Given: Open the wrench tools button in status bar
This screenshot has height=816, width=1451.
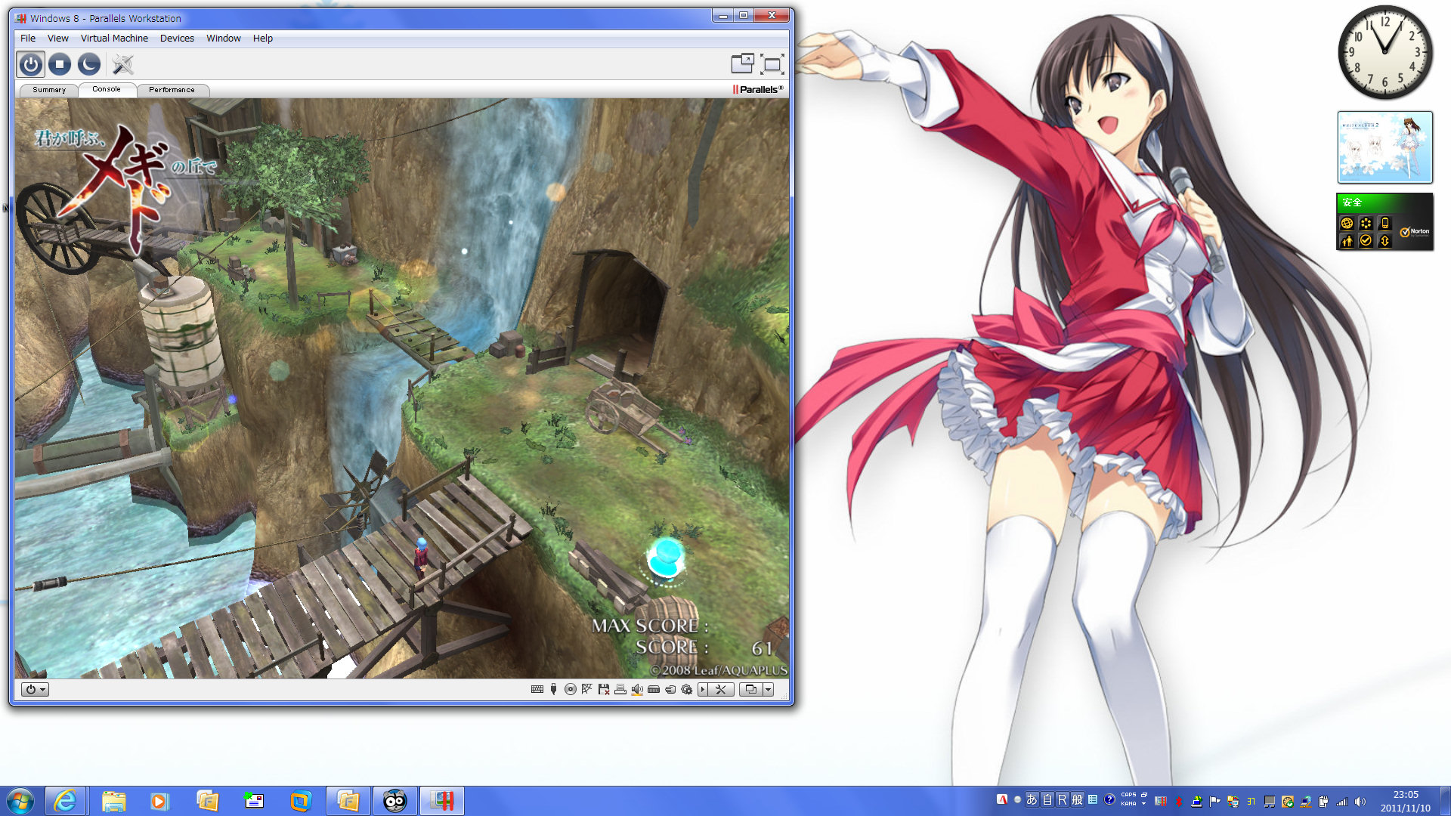Looking at the screenshot, I should pos(721,689).
